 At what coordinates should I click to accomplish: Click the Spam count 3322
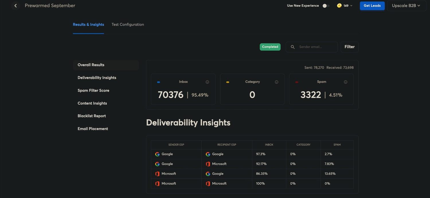click(311, 95)
